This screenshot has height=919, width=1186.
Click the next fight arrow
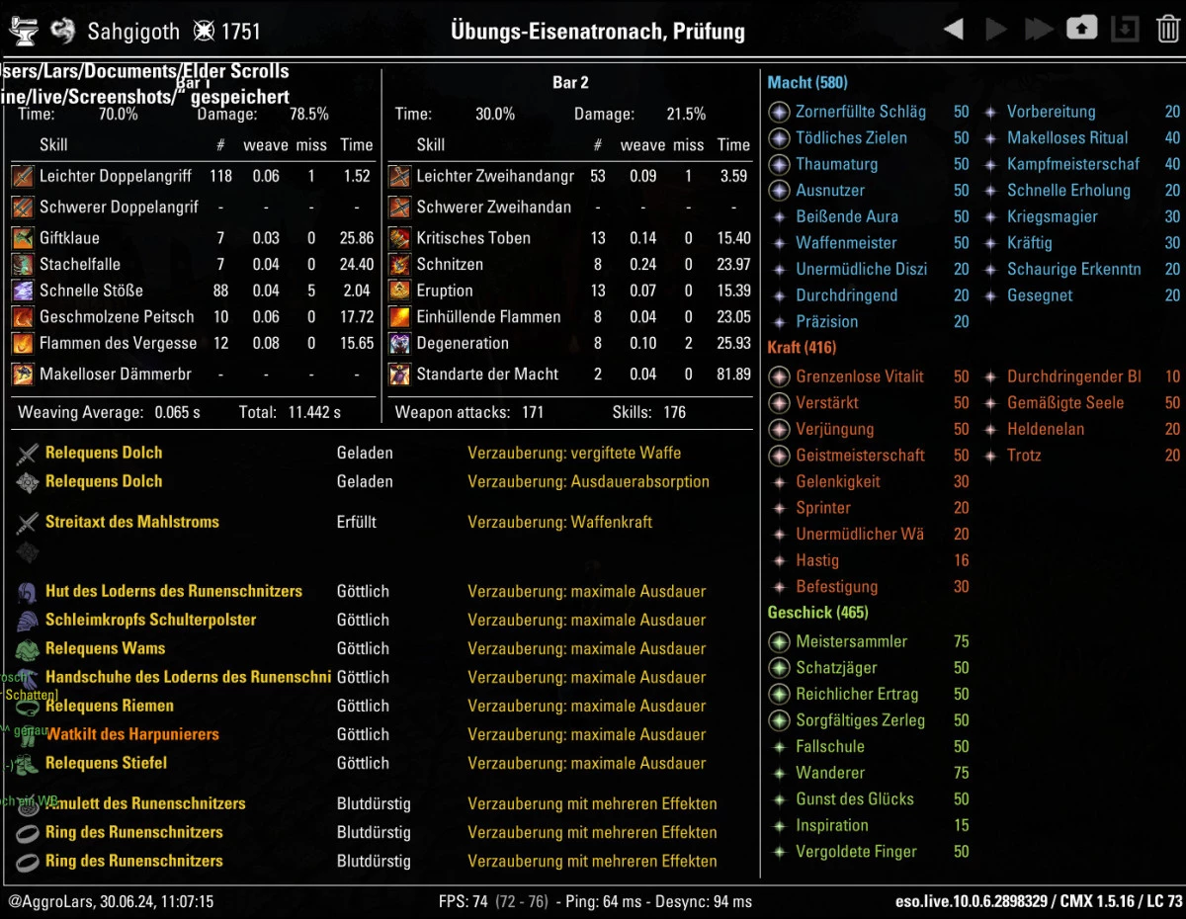point(996,30)
